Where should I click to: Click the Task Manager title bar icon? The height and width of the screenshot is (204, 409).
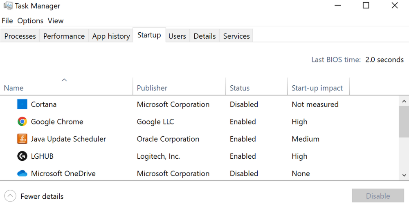(8, 6)
